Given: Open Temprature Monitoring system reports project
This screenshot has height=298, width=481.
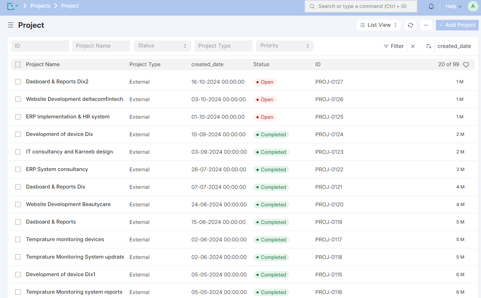Looking at the screenshot, I should (x=74, y=292).
